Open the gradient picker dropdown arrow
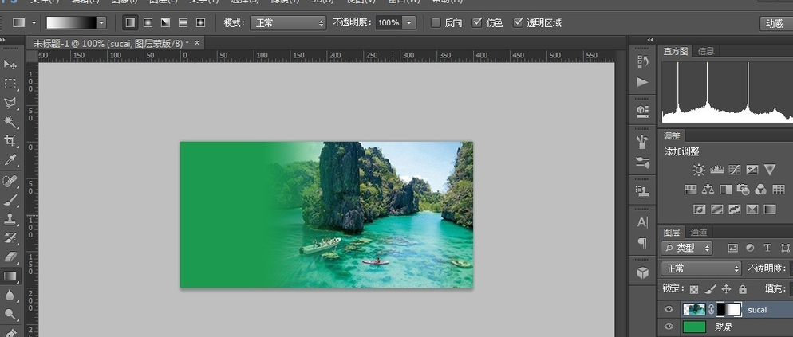 coord(101,23)
